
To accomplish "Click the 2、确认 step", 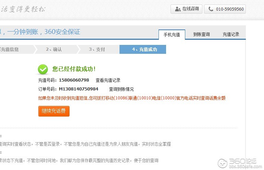I will pyautogui.click(x=54, y=49).
